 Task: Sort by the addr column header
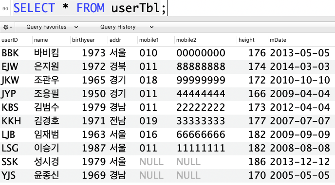[x=115, y=40]
